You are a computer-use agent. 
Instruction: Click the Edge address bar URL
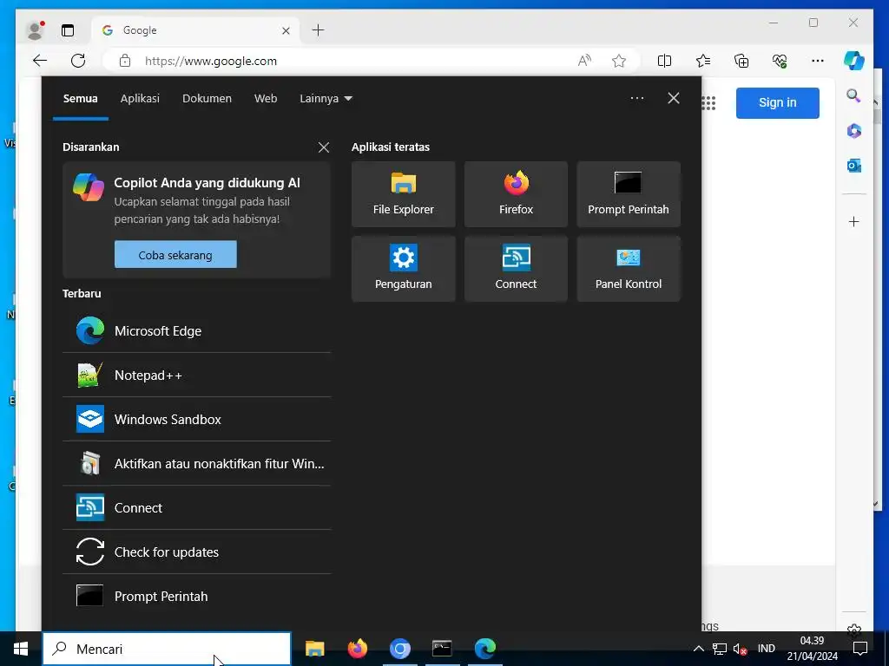[x=211, y=61]
